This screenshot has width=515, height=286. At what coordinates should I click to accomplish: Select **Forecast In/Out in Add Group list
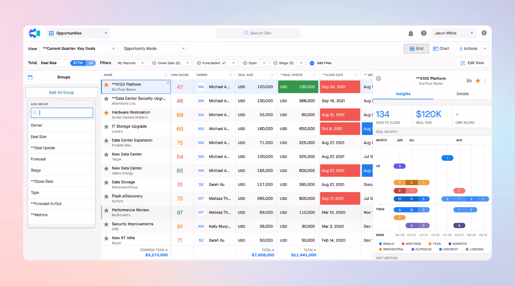61,204
